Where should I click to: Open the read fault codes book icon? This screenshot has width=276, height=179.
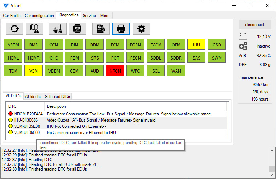(35, 28)
